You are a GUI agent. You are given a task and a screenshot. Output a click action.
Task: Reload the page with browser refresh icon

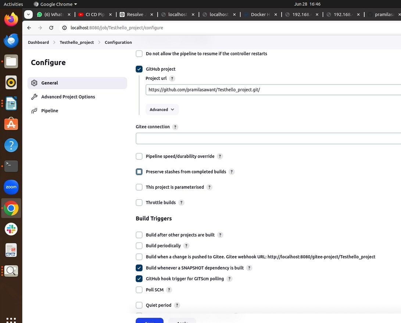pyautogui.click(x=51, y=28)
